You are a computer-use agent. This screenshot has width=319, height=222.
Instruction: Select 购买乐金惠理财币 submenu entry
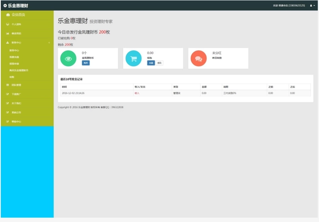(19, 70)
